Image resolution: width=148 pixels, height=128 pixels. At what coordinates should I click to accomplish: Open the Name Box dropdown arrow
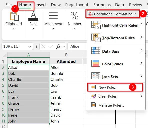coord(30,46)
